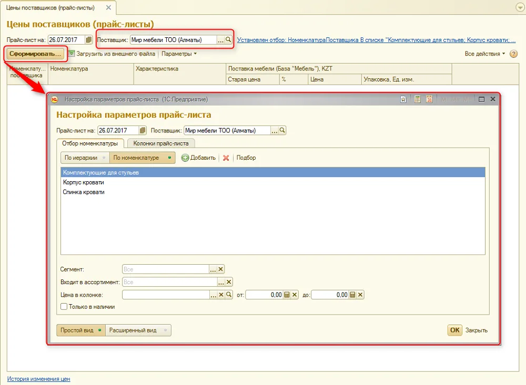Screen dimensions: 526x385
Task: Select Корпус кровати list row
Action: (273, 182)
